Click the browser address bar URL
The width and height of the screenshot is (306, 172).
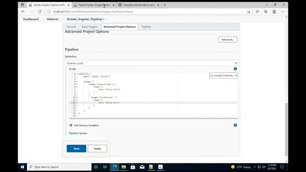(x=93, y=11)
